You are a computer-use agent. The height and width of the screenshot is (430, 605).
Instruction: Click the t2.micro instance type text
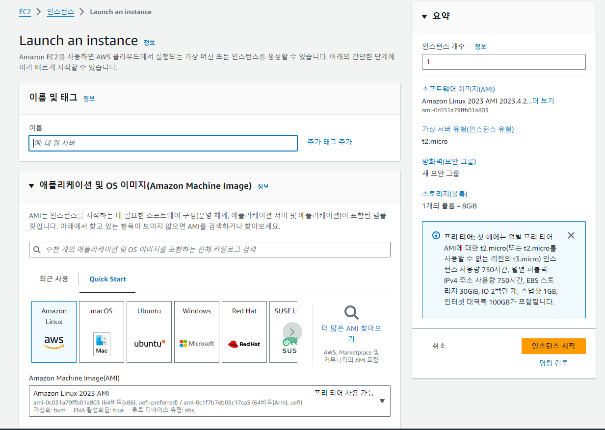tap(434, 141)
